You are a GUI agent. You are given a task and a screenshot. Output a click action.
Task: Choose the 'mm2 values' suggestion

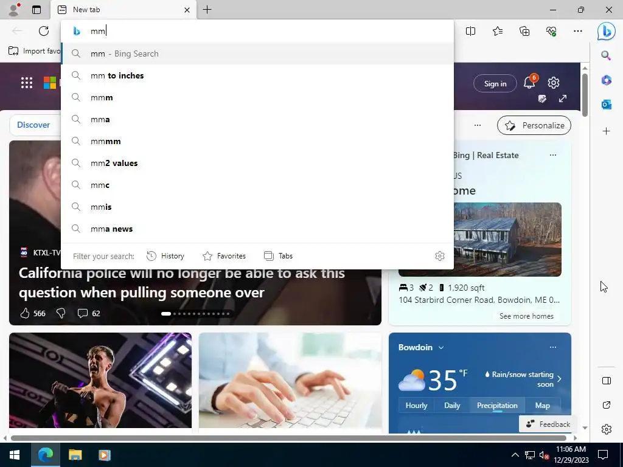pyautogui.click(x=257, y=163)
